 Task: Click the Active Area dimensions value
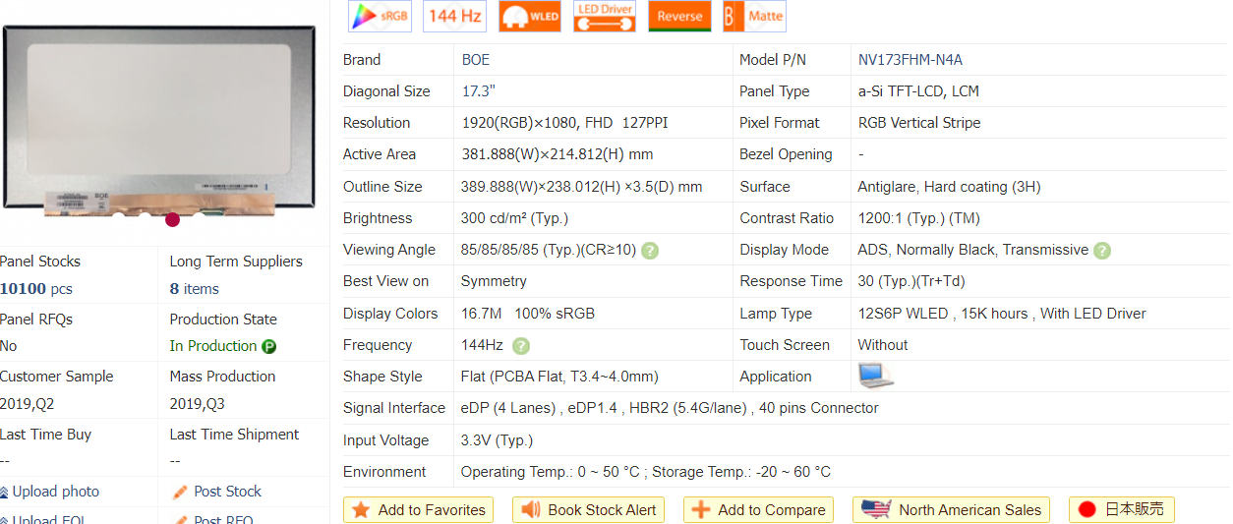pos(558,154)
